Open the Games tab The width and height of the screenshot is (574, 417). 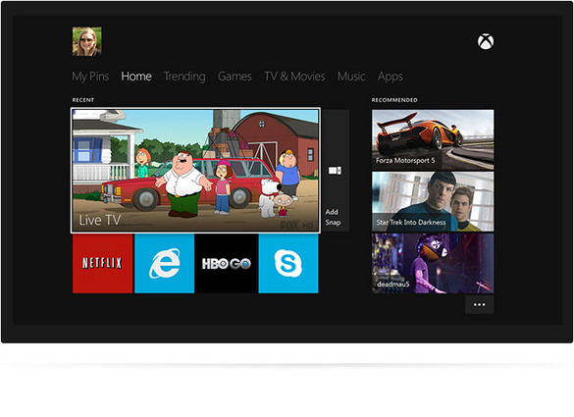(235, 77)
